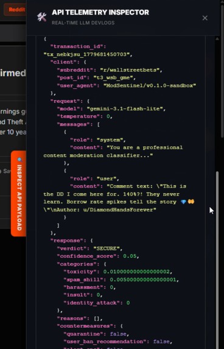Click the "spam_shill" key
Image resolution: width=224 pixels, height=349 pixels.
[x=83, y=280]
